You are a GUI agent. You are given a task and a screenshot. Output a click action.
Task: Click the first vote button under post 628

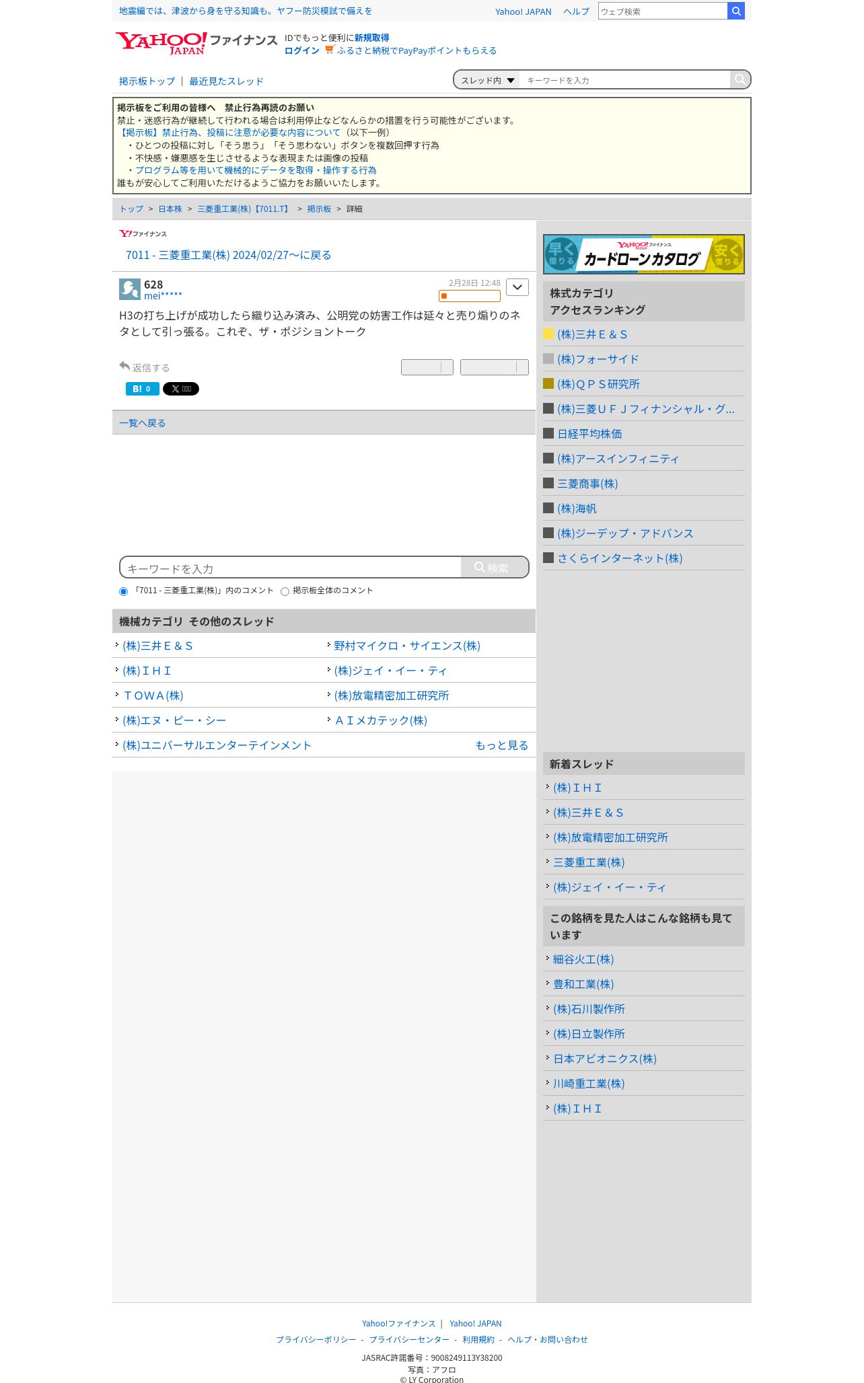tap(427, 367)
